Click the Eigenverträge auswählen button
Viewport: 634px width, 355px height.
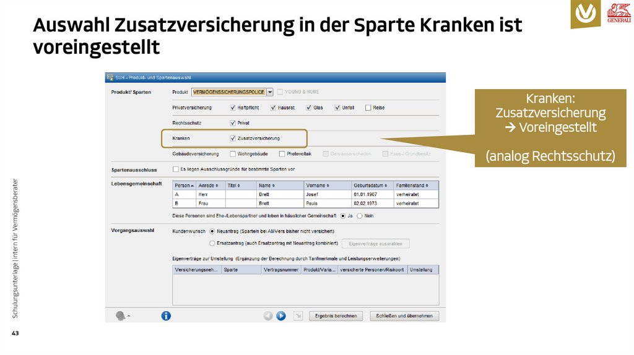click(x=376, y=244)
